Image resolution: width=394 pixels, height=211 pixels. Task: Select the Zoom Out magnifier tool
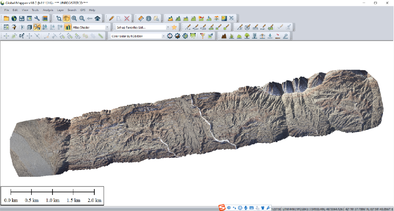pyautogui.click(x=82, y=19)
